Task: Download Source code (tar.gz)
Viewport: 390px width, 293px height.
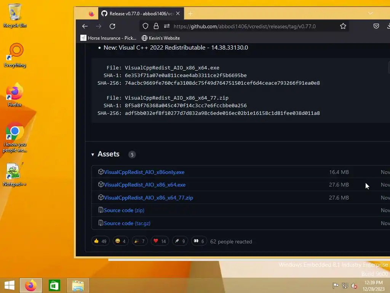Action: coord(127,223)
